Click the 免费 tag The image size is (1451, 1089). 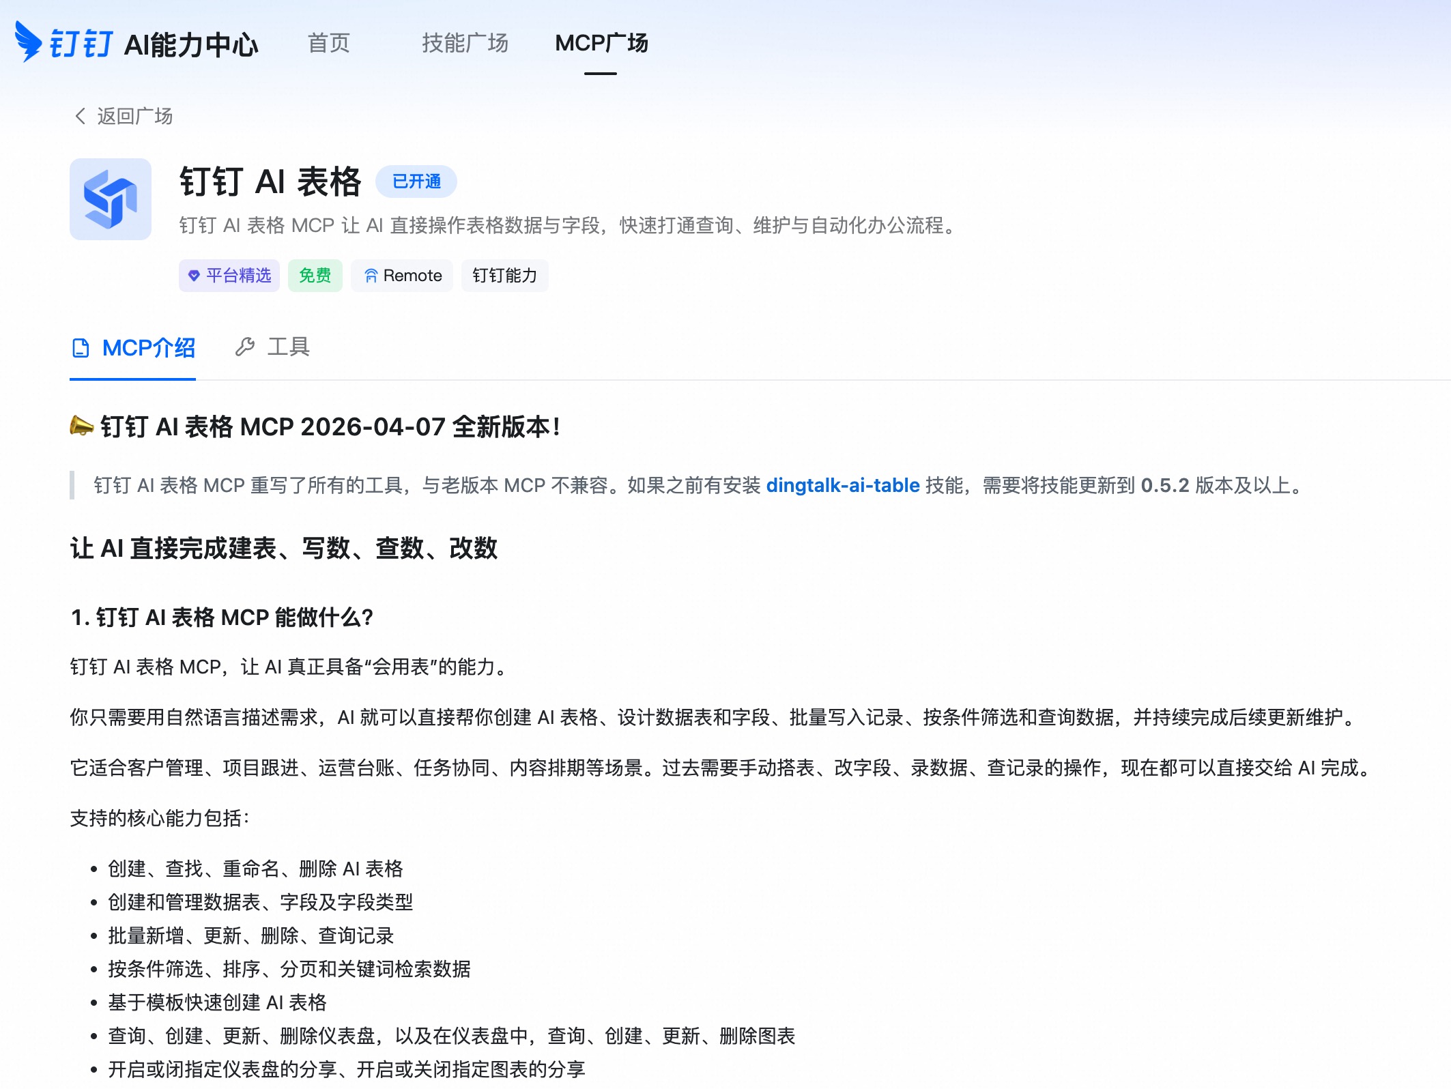pyautogui.click(x=315, y=276)
